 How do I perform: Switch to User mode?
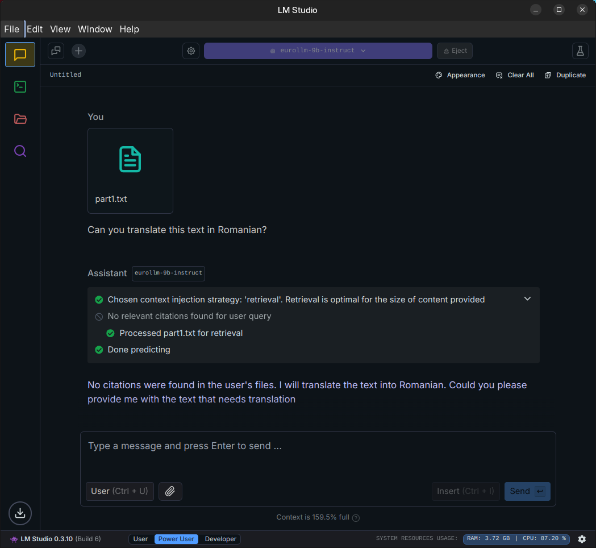(140, 539)
